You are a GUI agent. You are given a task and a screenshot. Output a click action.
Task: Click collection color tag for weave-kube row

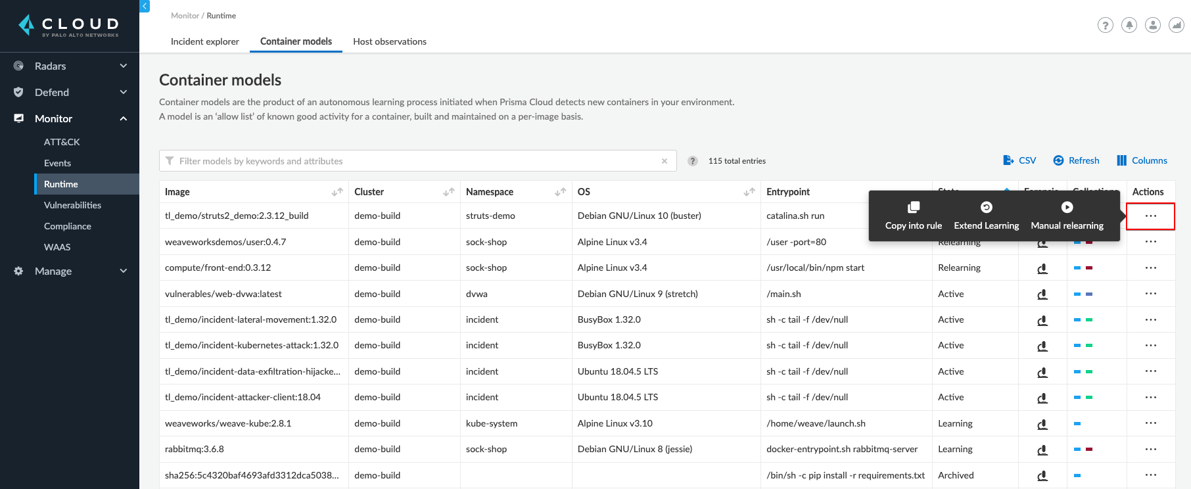coord(1077,423)
